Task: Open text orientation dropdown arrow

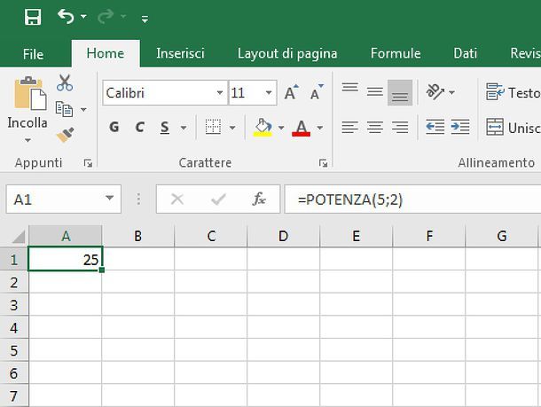Action: tap(452, 92)
